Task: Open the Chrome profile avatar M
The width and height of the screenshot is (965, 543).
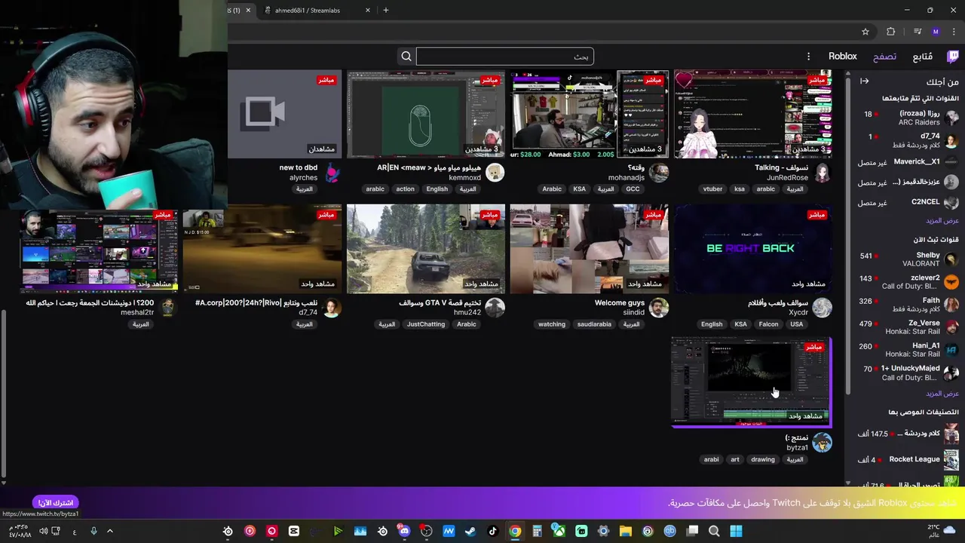Action: [936, 32]
